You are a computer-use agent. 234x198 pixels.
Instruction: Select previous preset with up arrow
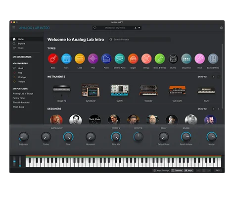pyautogui.click(x=136, y=28)
